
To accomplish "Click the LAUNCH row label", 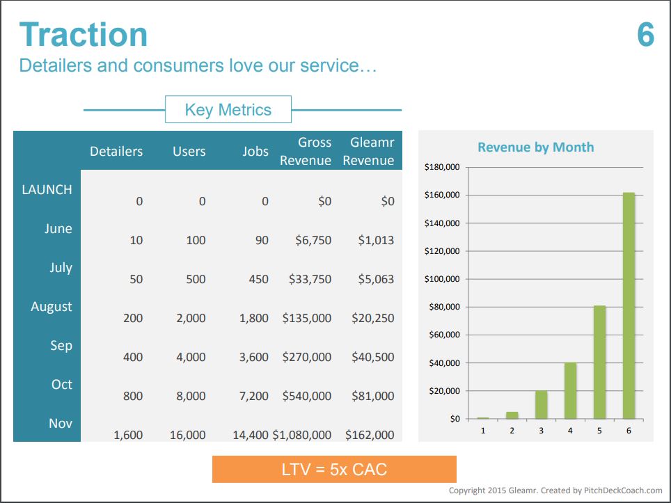I will [x=47, y=189].
